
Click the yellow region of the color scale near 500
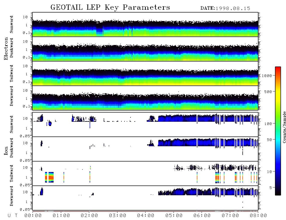pyautogui.click(x=278, y=91)
